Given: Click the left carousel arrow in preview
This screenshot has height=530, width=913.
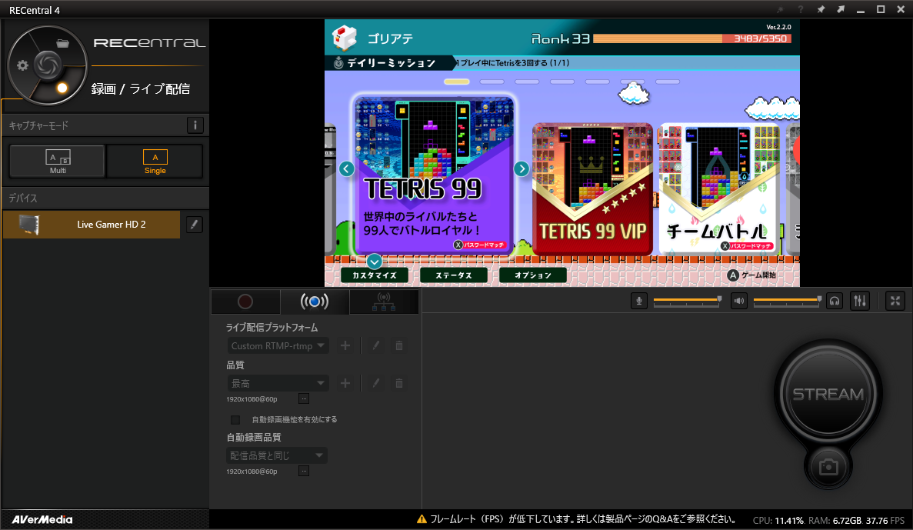Looking at the screenshot, I should point(346,169).
